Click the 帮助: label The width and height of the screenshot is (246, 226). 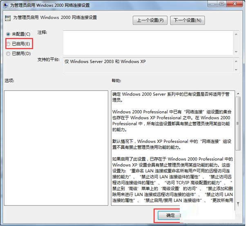tap(116, 81)
